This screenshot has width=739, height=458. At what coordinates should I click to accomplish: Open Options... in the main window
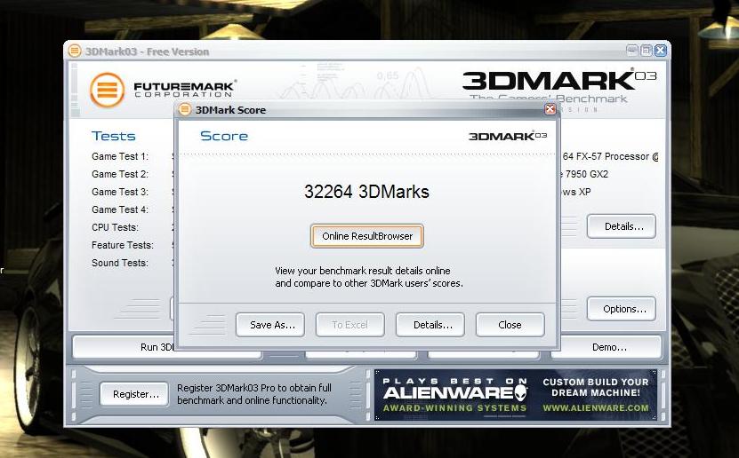point(622,309)
